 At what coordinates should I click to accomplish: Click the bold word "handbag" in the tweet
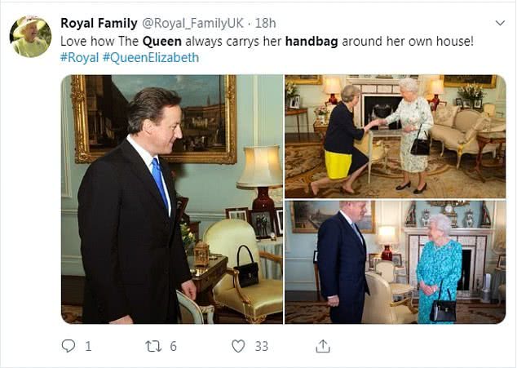(x=313, y=41)
